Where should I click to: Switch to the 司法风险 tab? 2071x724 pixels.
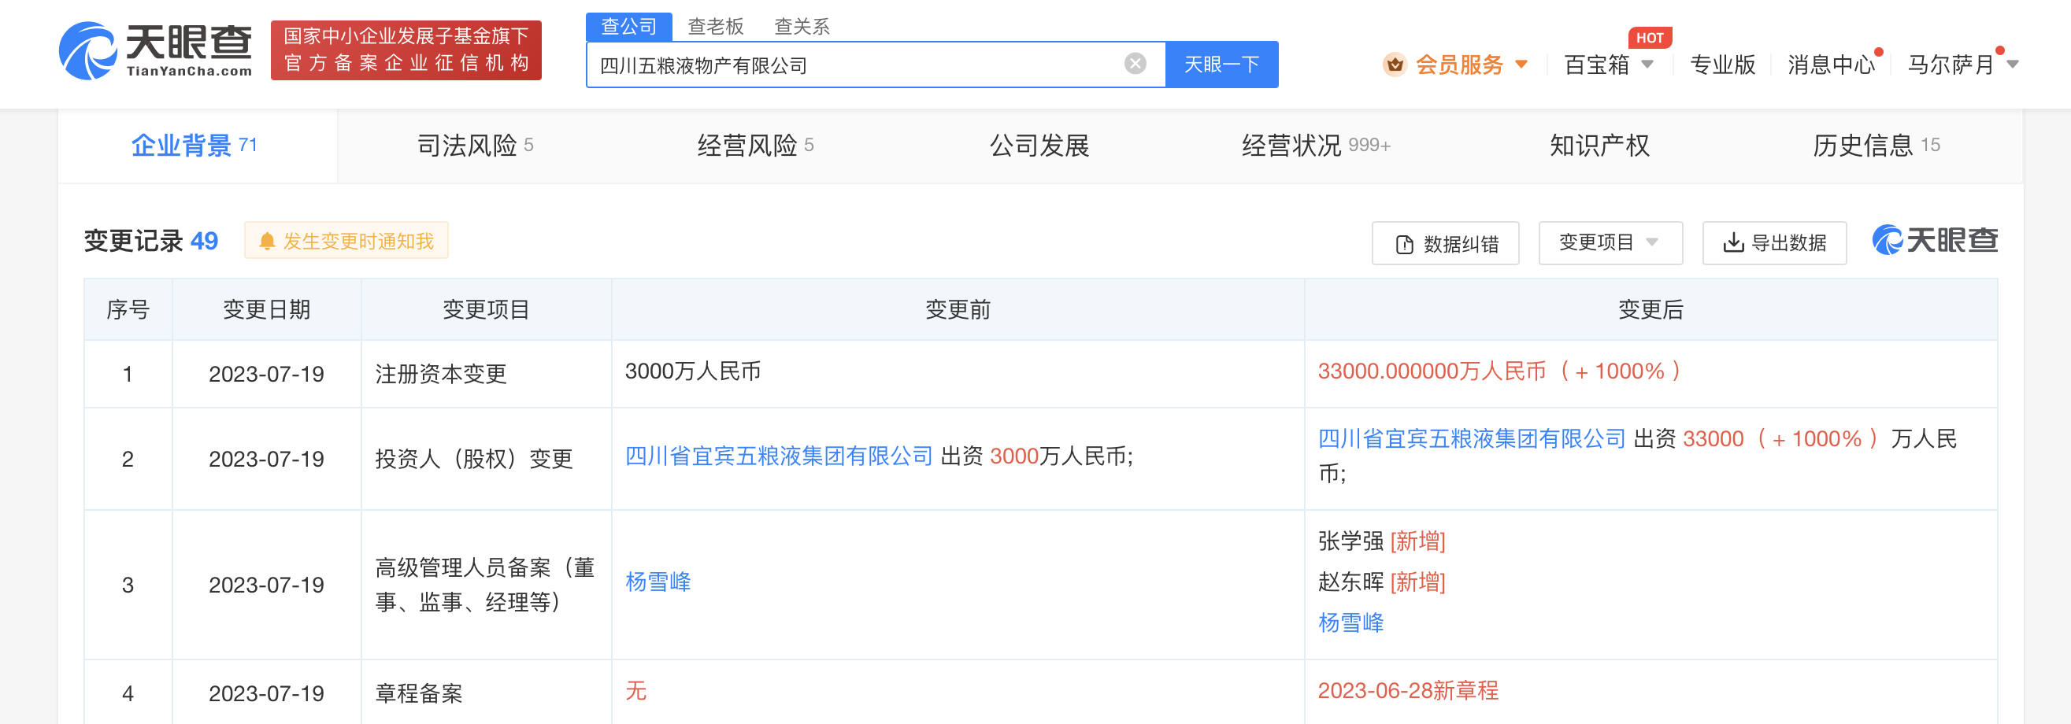click(x=472, y=146)
